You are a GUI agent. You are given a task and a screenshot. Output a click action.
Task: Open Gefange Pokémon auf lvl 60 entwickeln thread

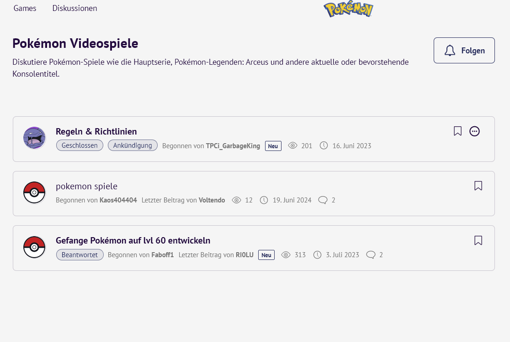coord(133,240)
